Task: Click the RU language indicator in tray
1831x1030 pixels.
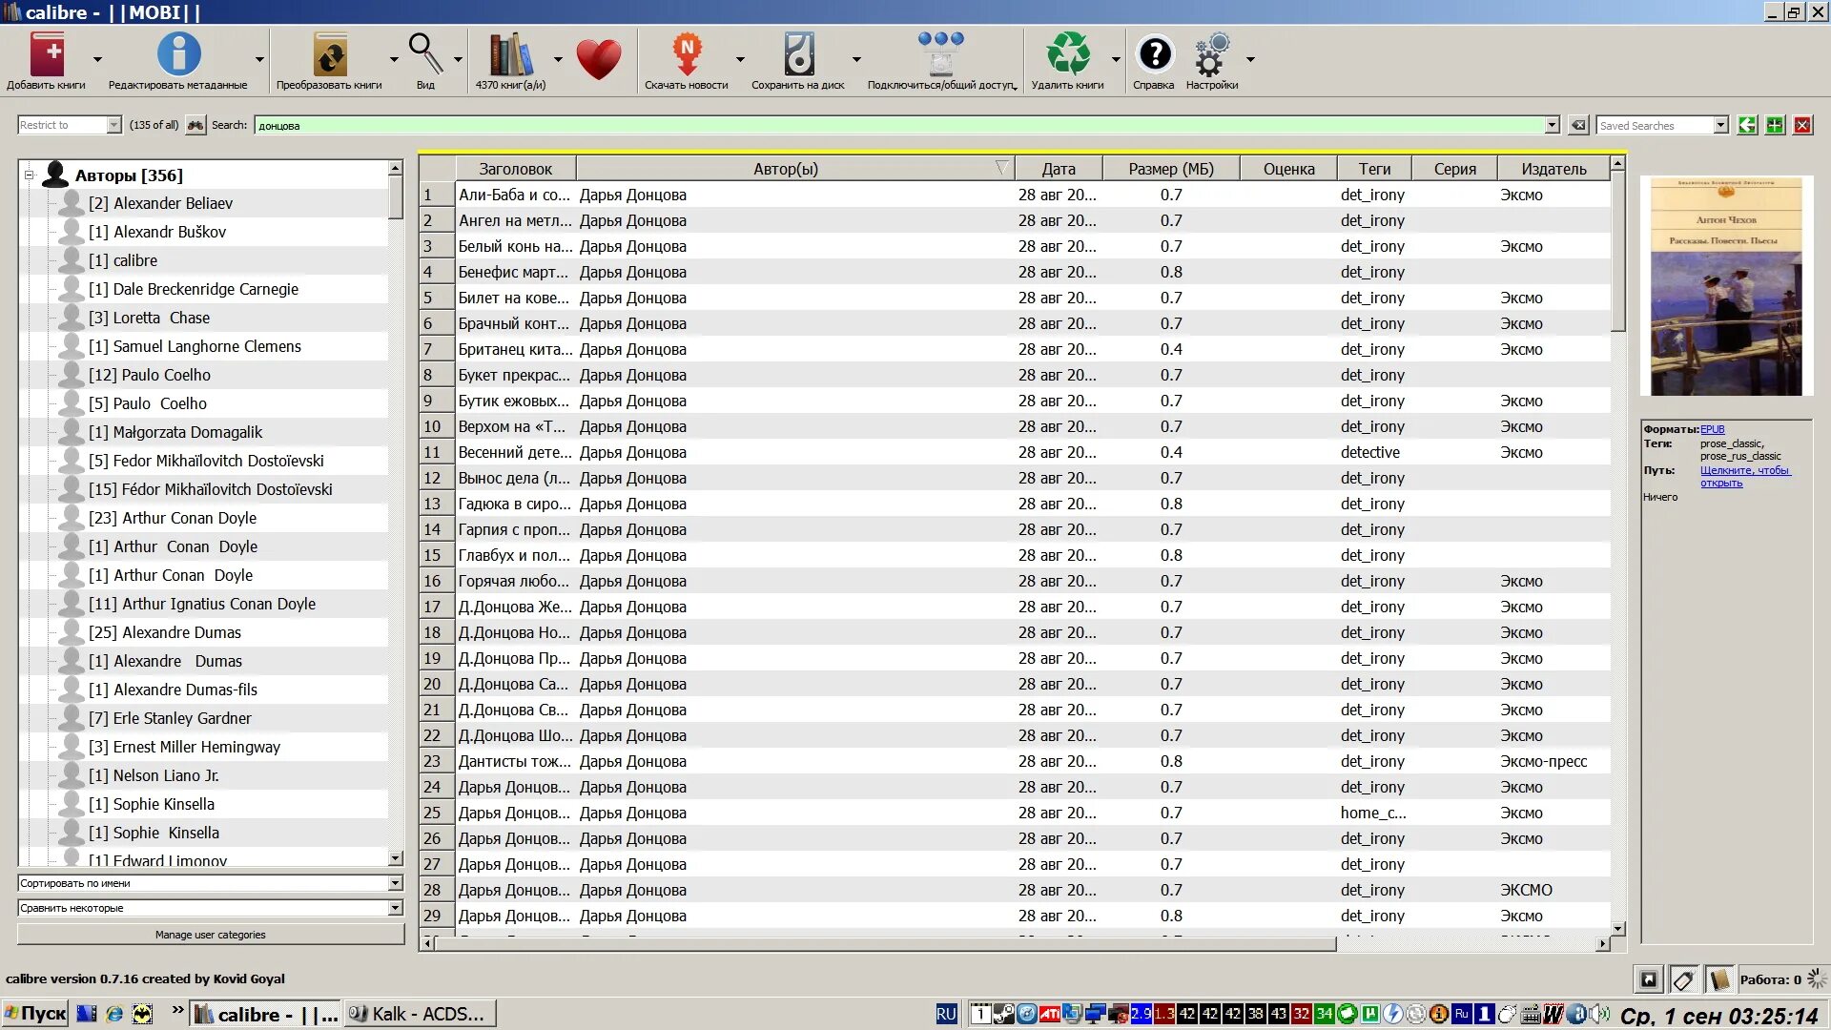Action: 945,1014
